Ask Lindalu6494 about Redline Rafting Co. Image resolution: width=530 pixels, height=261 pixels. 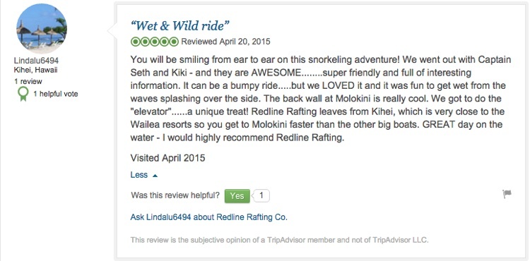(x=209, y=217)
